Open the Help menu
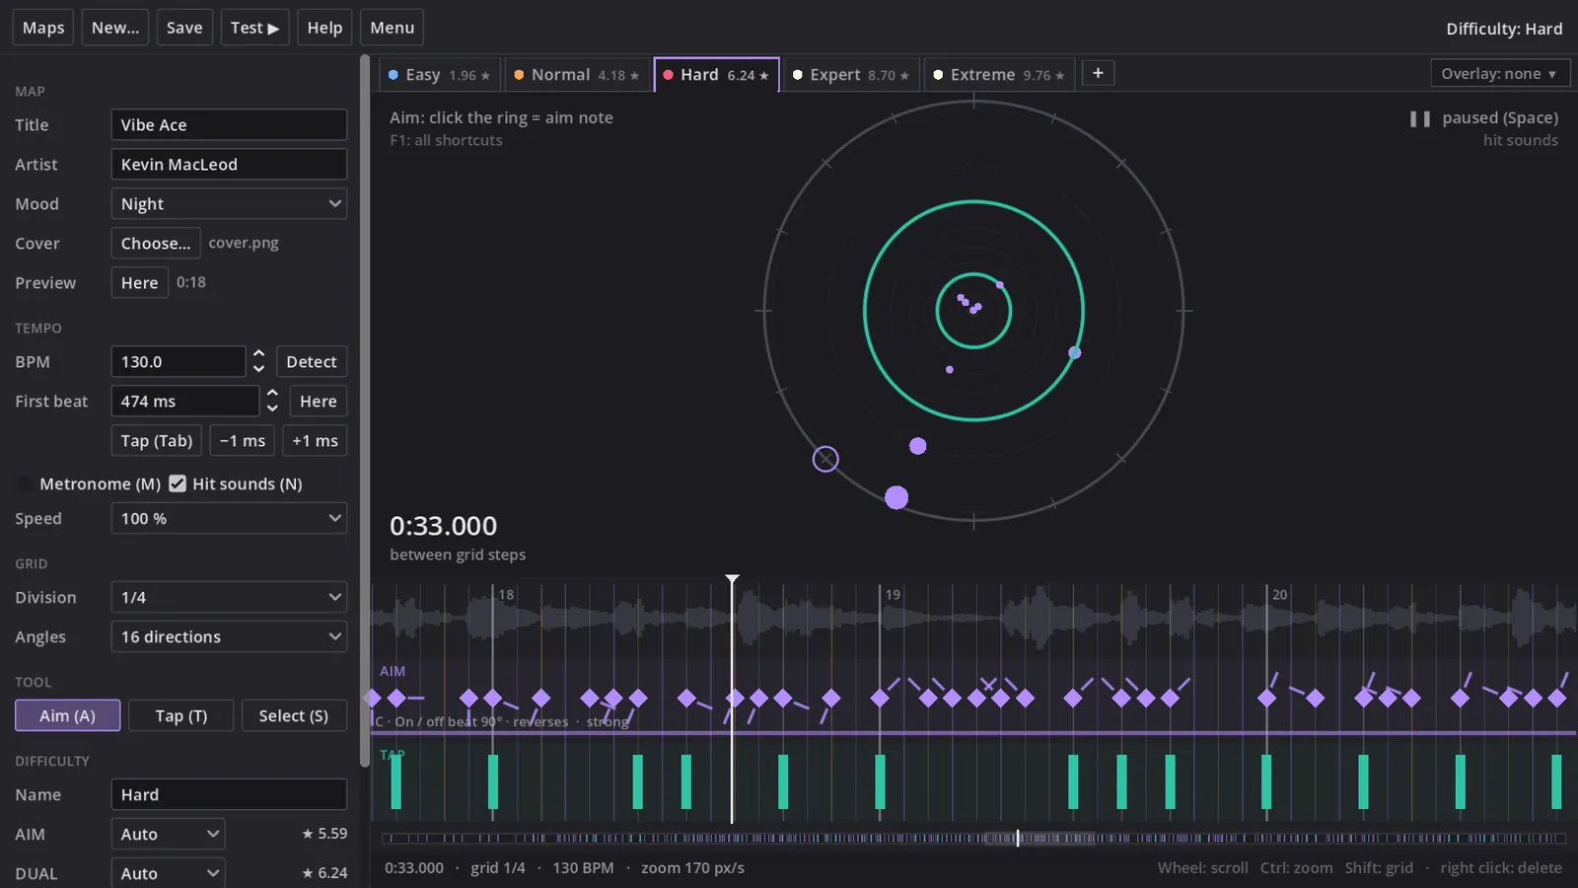 (x=324, y=28)
